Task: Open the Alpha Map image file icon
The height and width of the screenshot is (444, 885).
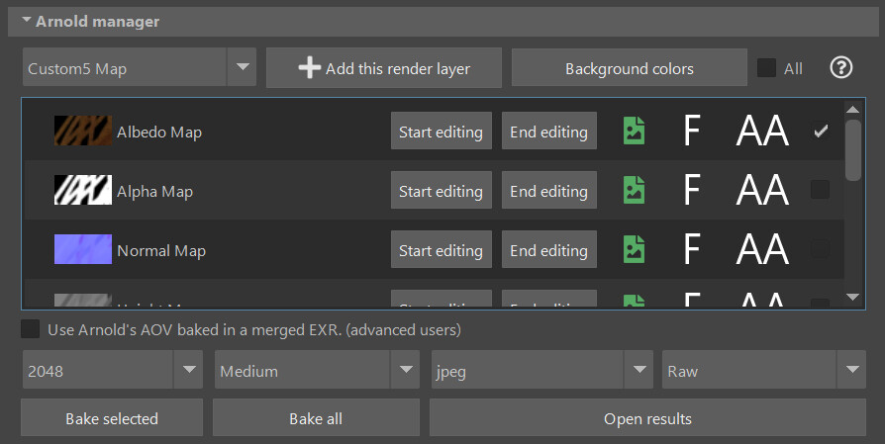Action: 634,190
